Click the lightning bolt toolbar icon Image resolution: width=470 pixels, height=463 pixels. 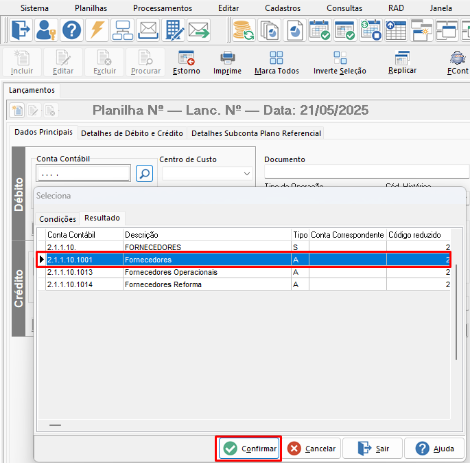(97, 30)
